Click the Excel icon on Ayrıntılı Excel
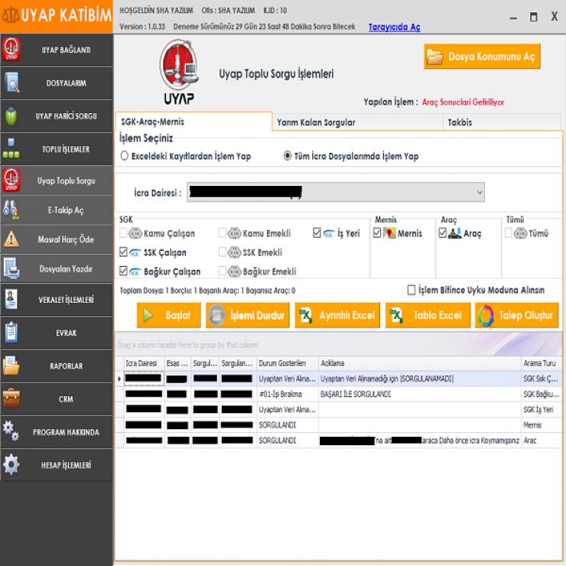This screenshot has width=566, height=566. tap(306, 315)
